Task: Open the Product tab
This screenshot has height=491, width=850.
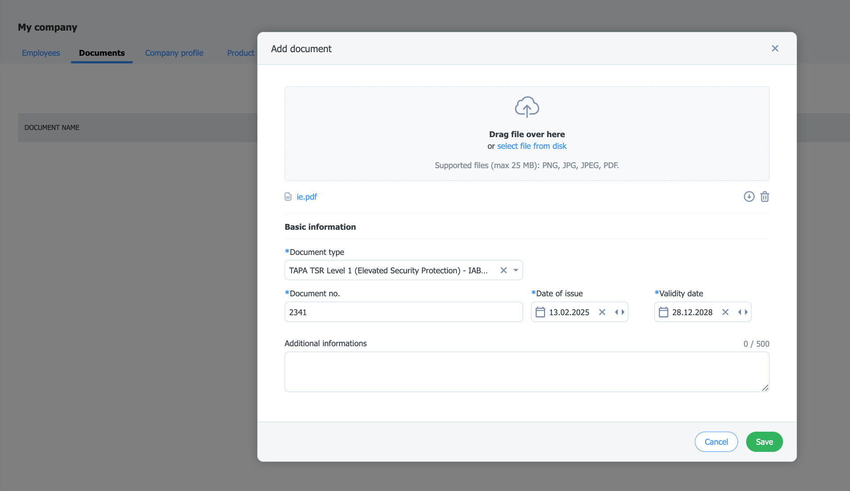Action: coord(241,53)
